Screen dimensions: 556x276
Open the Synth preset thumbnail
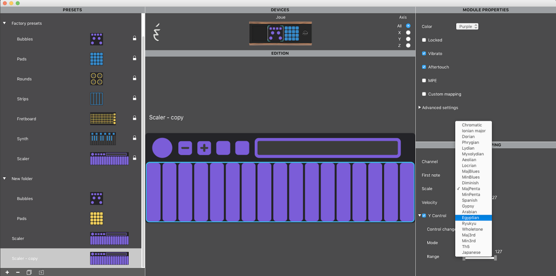(x=103, y=139)
